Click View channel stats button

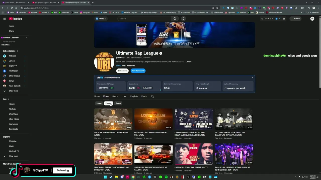click(x=138, y=71)
